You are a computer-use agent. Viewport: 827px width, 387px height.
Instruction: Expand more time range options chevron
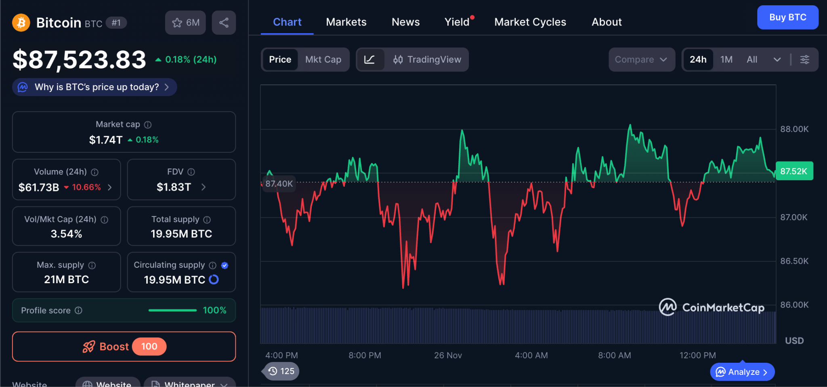pos(777,60)
